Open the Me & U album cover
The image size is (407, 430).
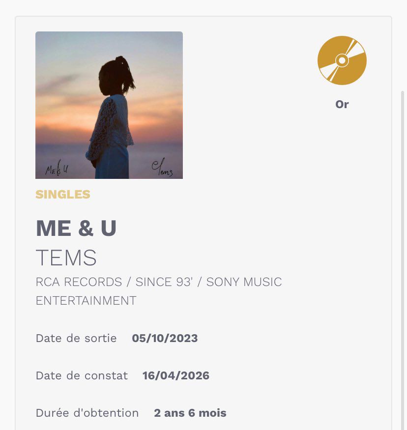(109, 105)
